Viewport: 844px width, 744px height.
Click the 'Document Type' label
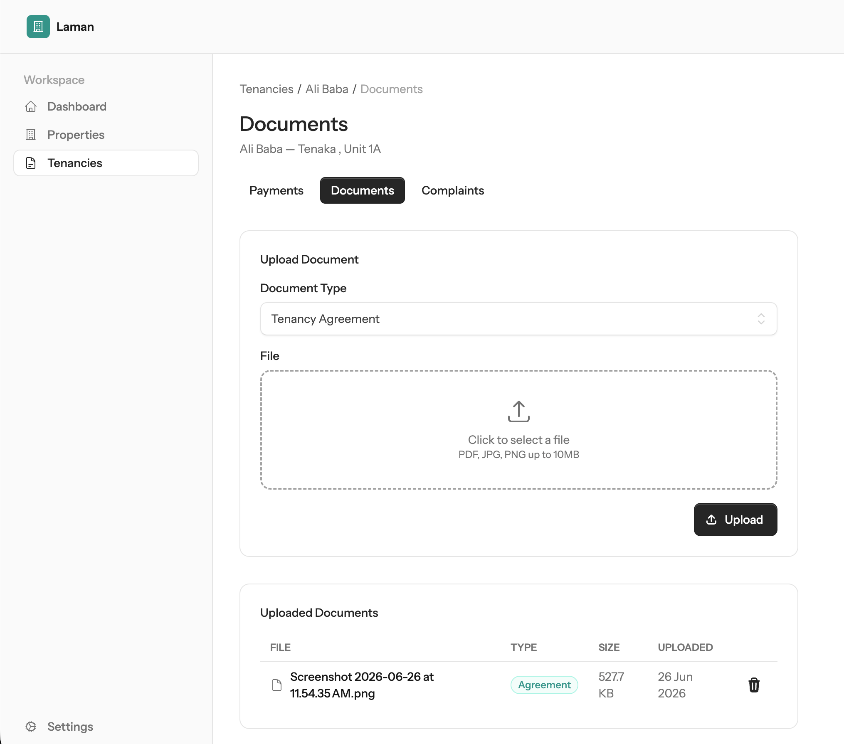(x=304, y=288)
